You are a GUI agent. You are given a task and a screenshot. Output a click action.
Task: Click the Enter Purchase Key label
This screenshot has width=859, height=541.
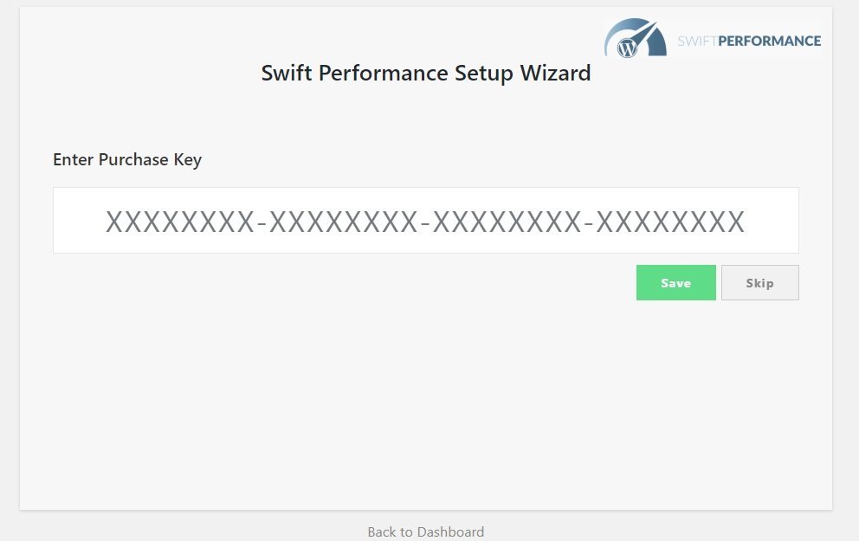(127, 160)
